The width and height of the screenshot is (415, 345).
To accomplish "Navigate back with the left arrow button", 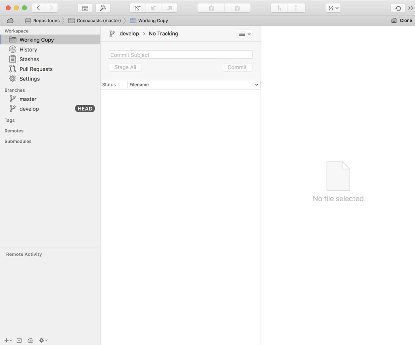I will click(38, 8).
